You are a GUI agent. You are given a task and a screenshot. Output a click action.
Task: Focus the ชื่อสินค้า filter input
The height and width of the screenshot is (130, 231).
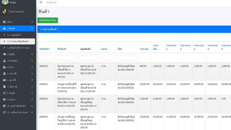coord(67,57)
